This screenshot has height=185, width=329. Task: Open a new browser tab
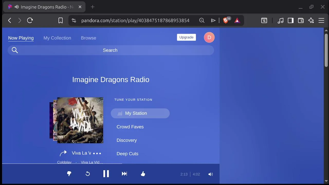coord(93,7)
